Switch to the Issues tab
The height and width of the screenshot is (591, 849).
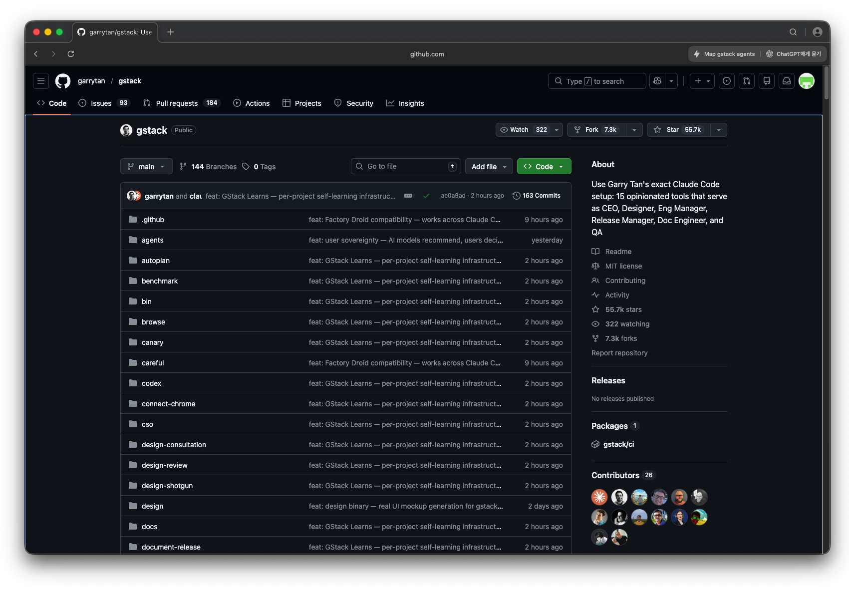[104, 103]
